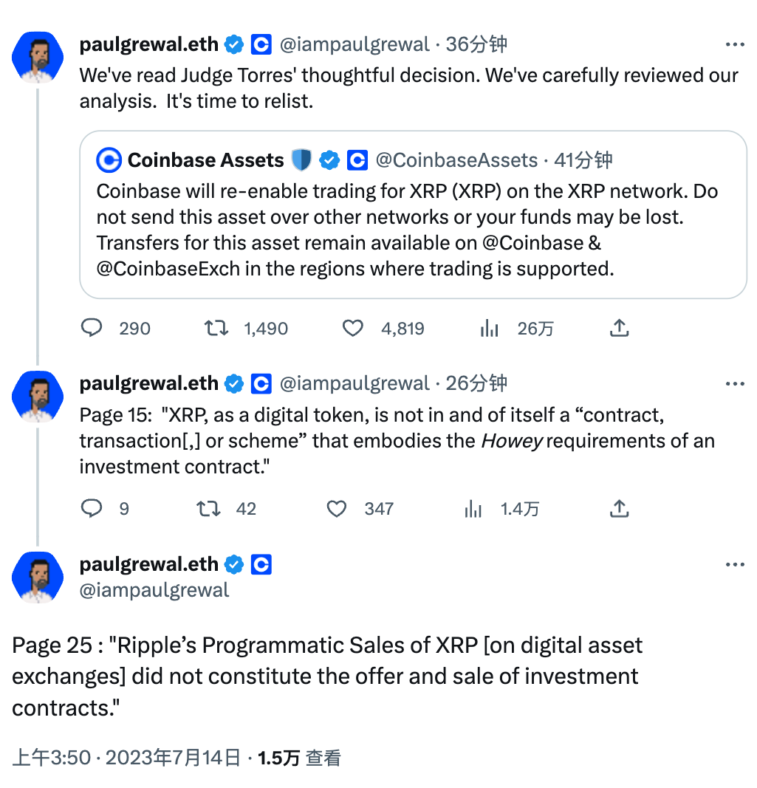Like the 'time to relist' tweet
This screenshot has height=788, width=757.
353,328
